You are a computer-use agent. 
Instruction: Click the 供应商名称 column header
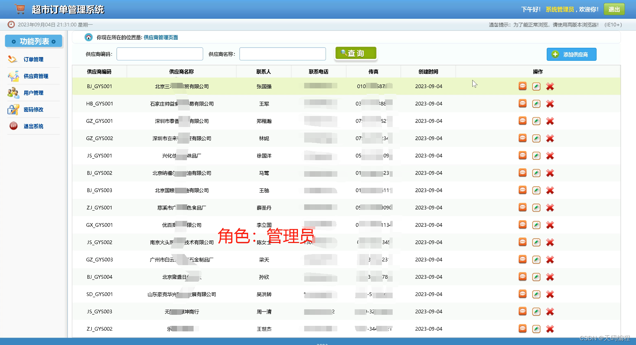(x=181, y=72)
